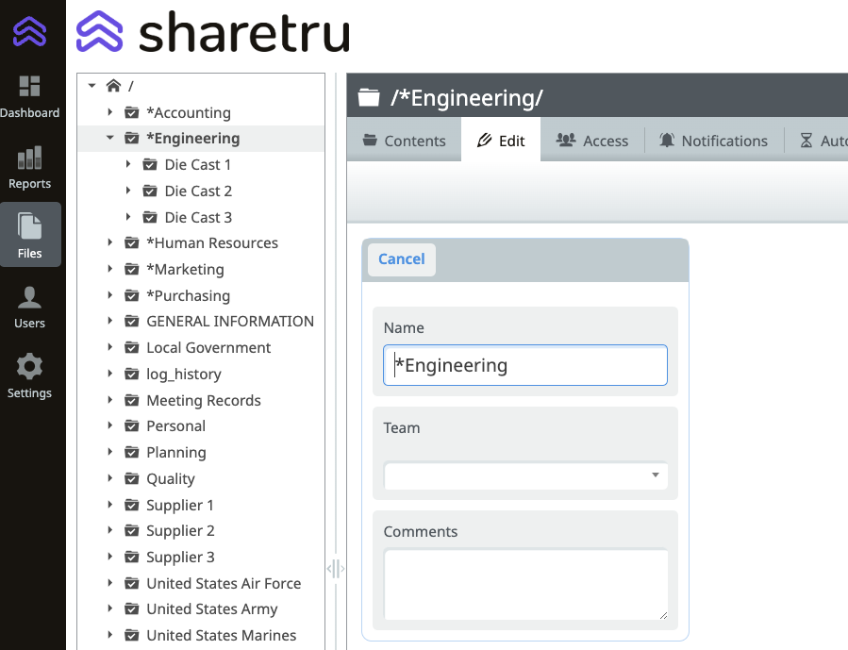Click the Quality folder icon
Viewport: 848px width, 650px height.
[x=131, y=478]
